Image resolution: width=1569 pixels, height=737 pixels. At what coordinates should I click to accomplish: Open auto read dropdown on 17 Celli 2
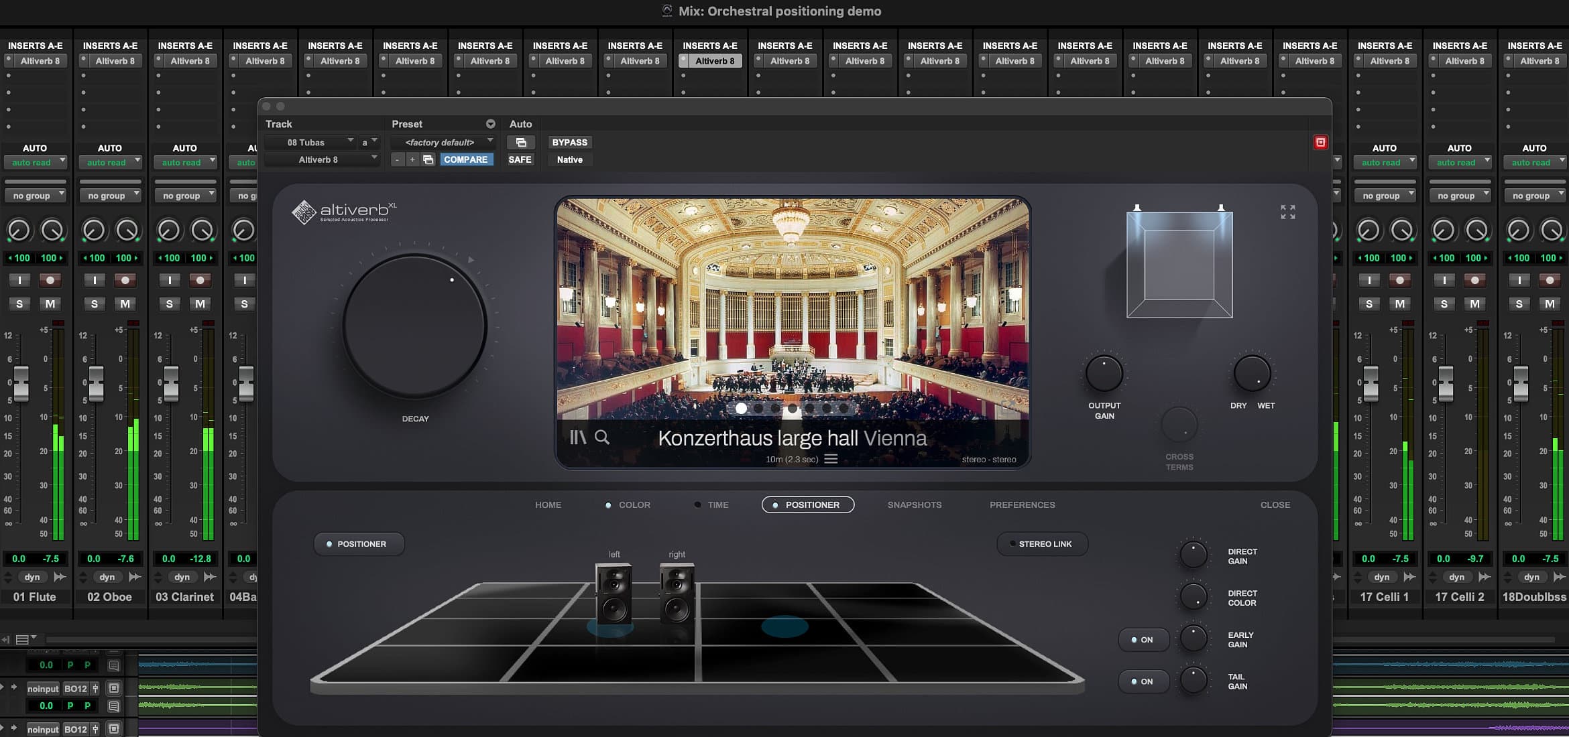coord(1460,162)
